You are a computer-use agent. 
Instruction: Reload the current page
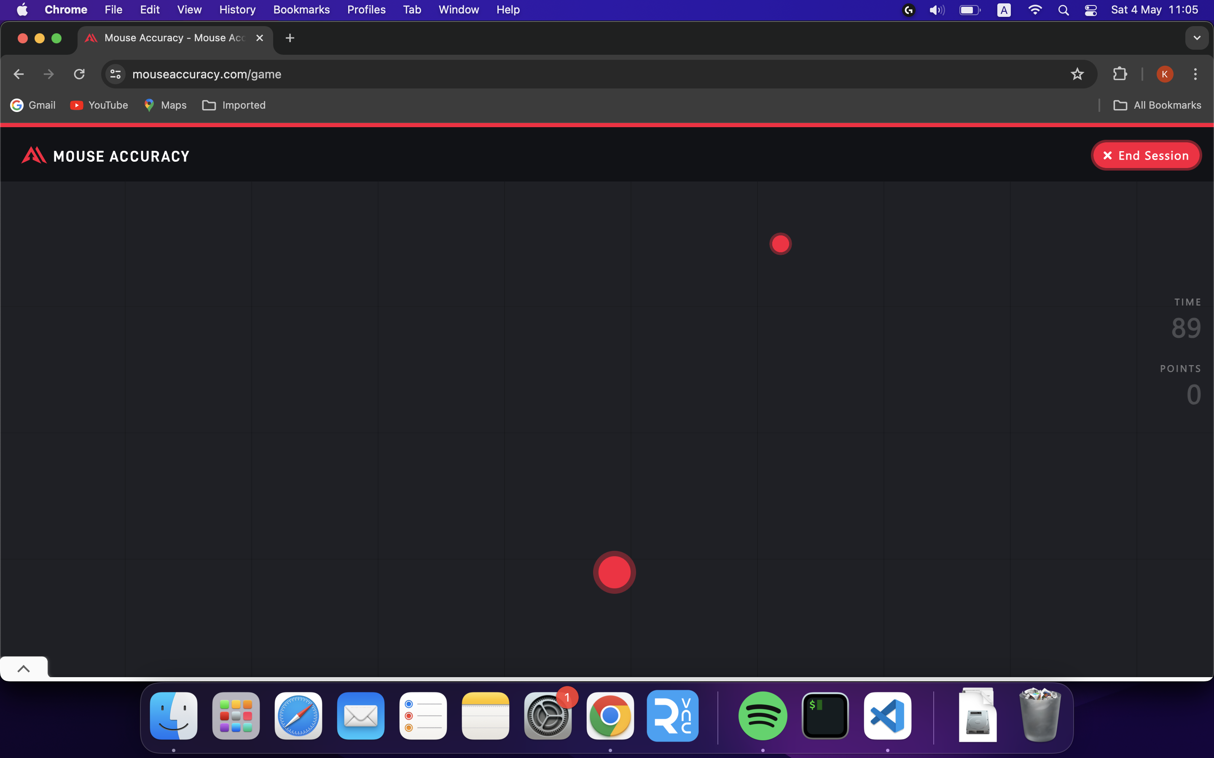click(79, 74)
